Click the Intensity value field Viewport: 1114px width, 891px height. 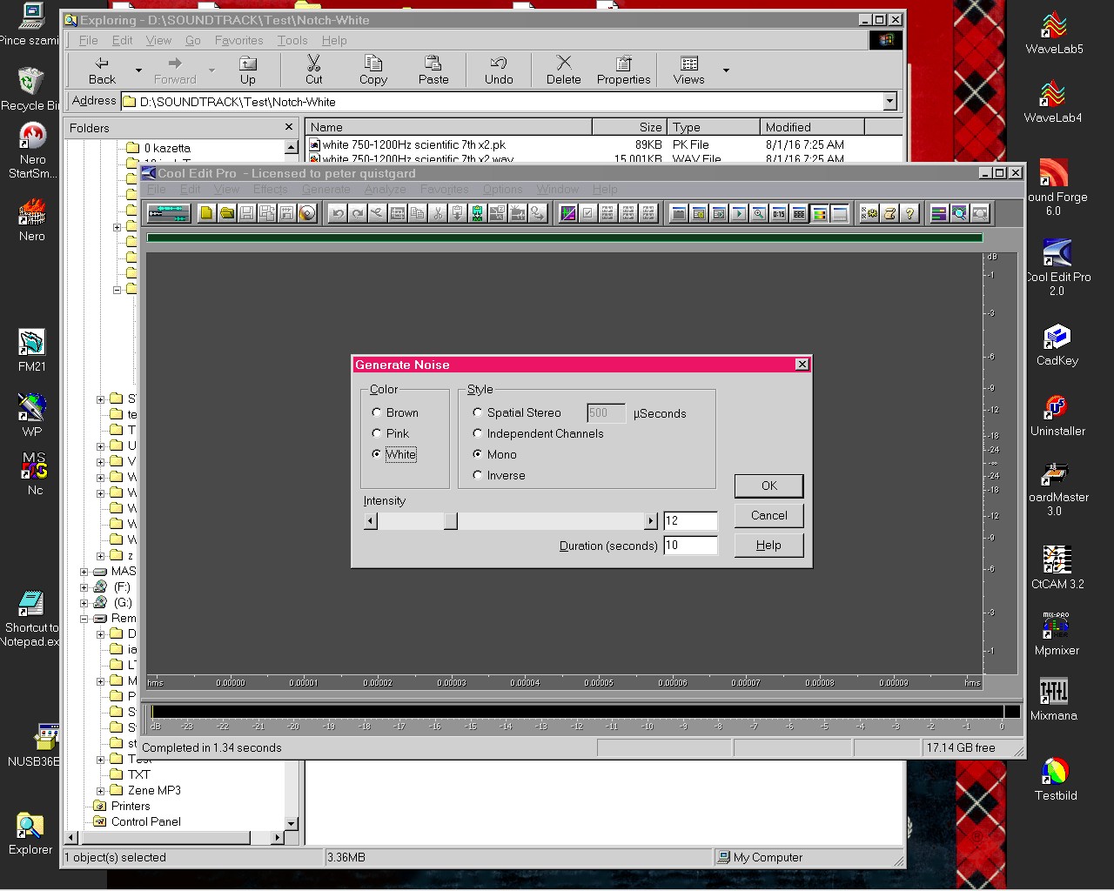(690, 520)
